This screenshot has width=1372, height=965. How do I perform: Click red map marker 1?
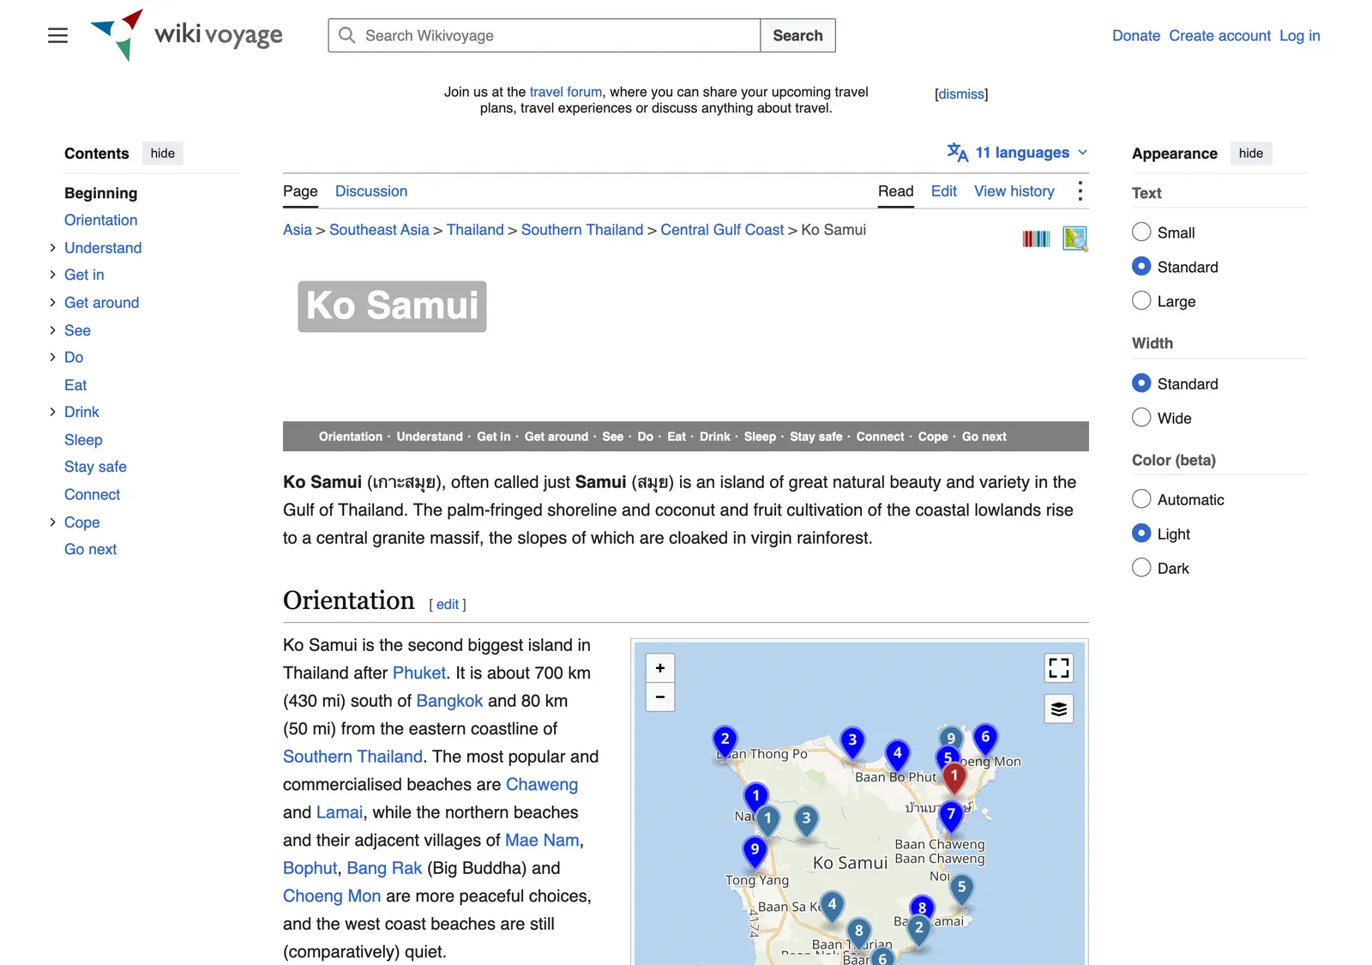pos(954,776)
